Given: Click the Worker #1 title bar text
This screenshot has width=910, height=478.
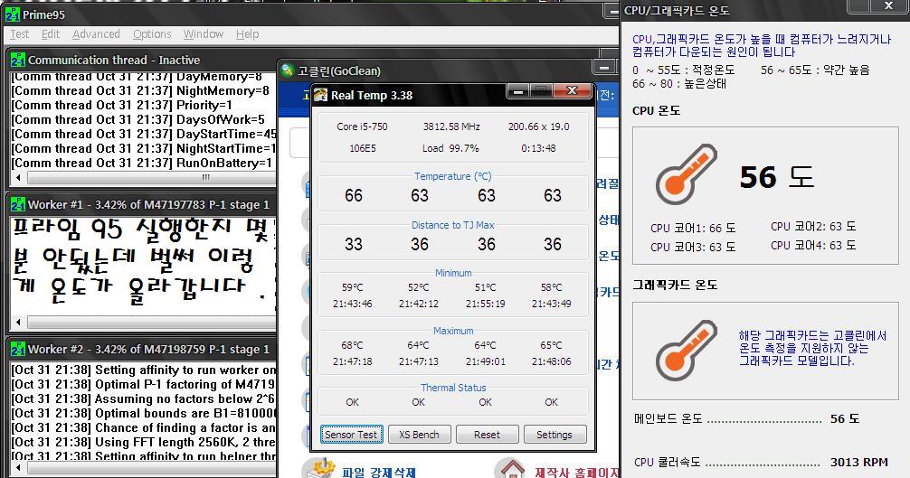Looking at the screenshot, I should [148, 204].
